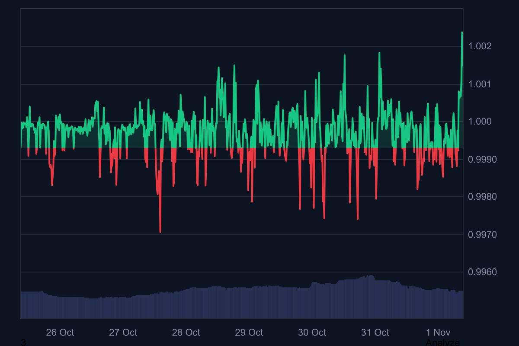This screenshot has height=346, width=519.
Task: Select the 27 Oct axis label
Action: 124,333
